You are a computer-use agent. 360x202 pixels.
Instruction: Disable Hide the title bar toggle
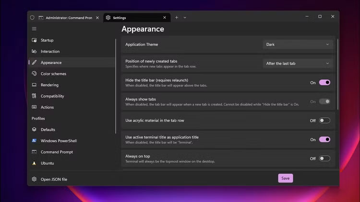tap(324, 82)
